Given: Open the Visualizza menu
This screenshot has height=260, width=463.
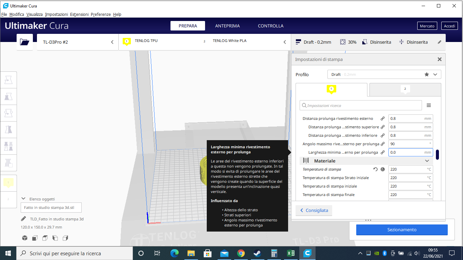Looking at the screenshot, I should [35, 15].
